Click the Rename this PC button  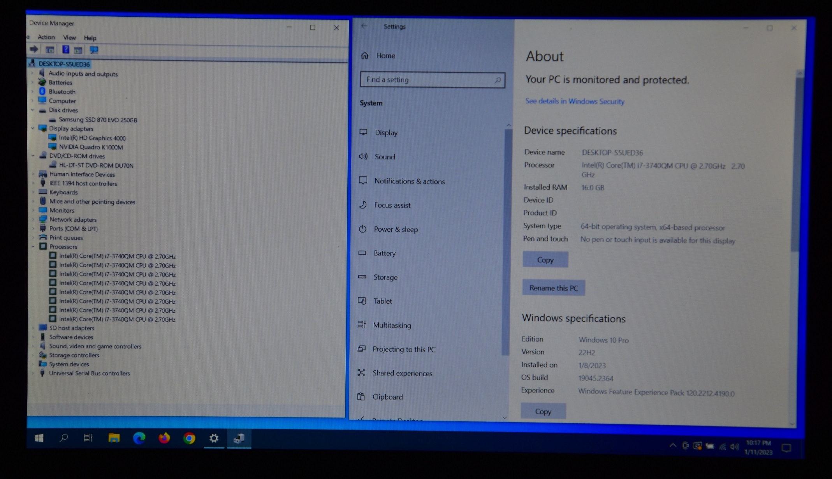click(553, 288)
